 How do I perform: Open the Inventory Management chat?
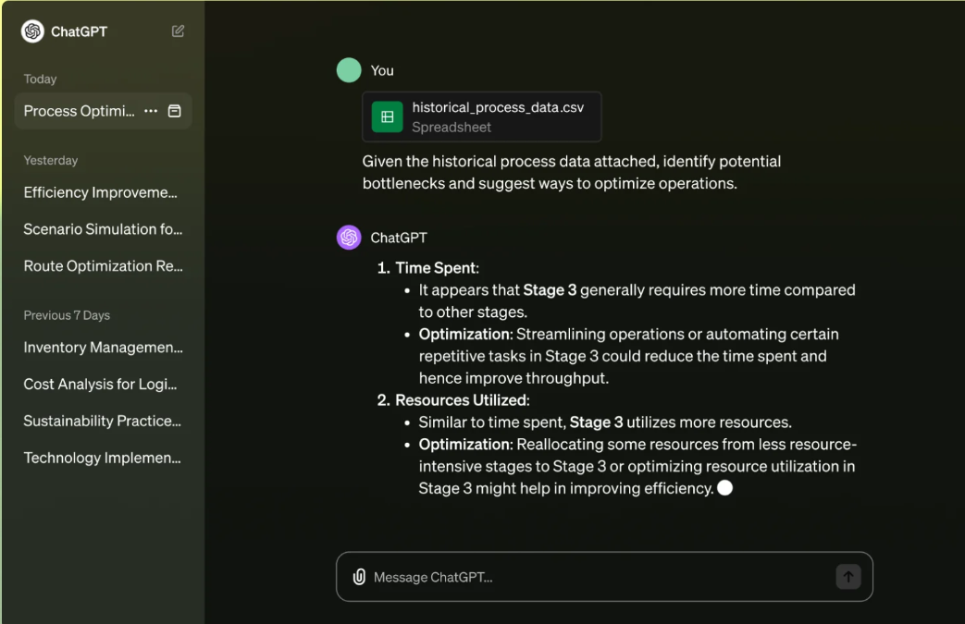point(103,348)
